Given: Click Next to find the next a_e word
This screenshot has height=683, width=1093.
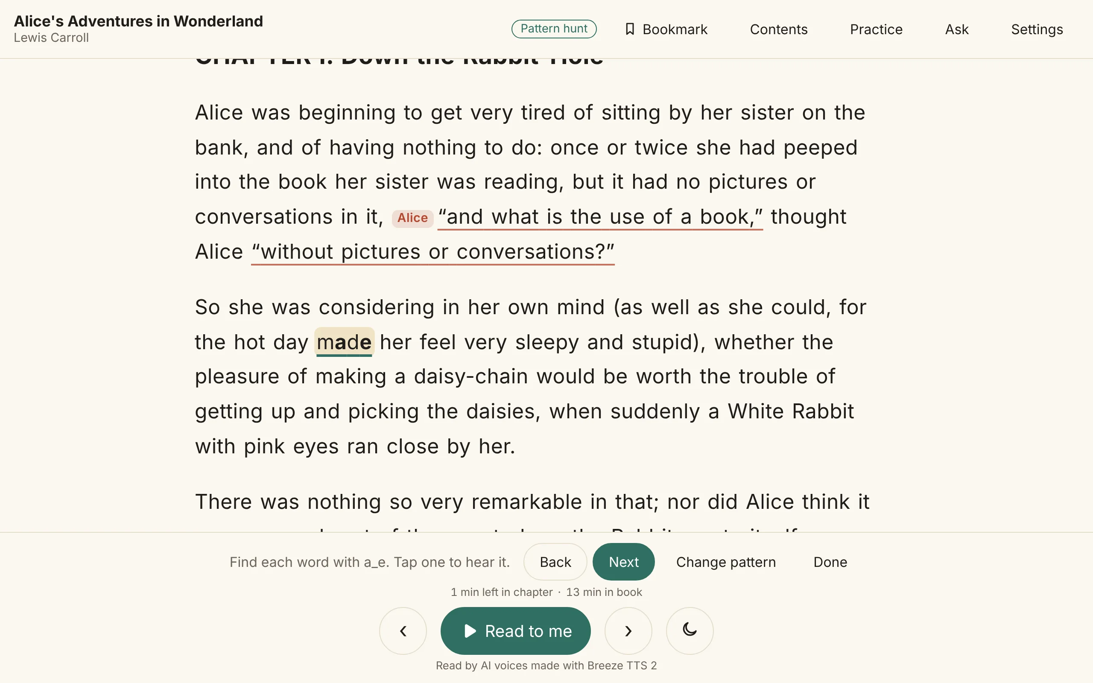Looking at the screenshot, I should (623, 561).
